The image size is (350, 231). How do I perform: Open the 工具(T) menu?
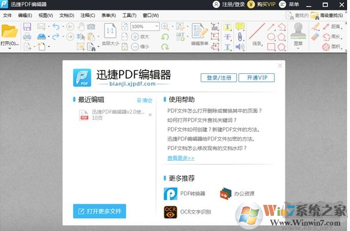tap(130, 15)
